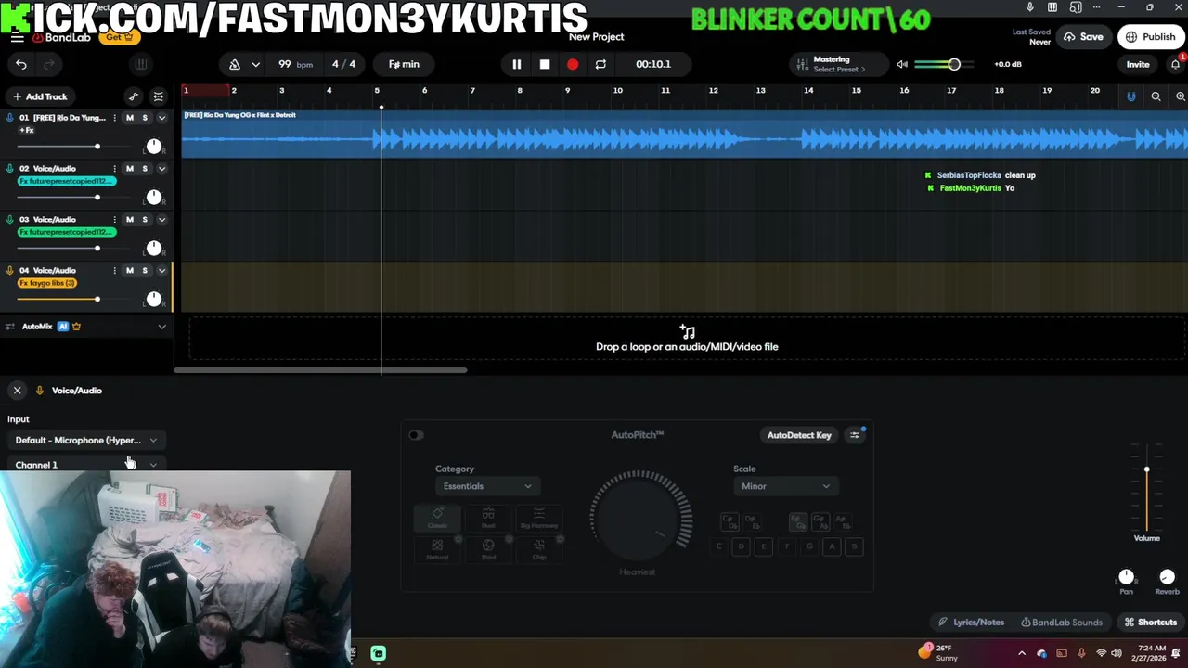Close the Voice/Audio panel
The image size is (1188, 668).
click(x=17, y=391)
